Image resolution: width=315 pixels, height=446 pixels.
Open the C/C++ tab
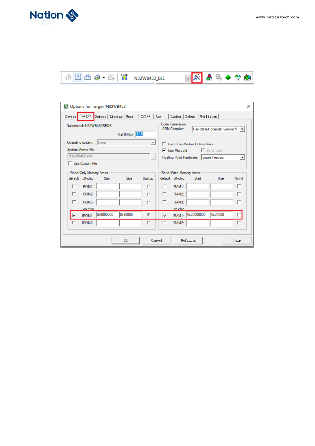[x=146, y=116]
